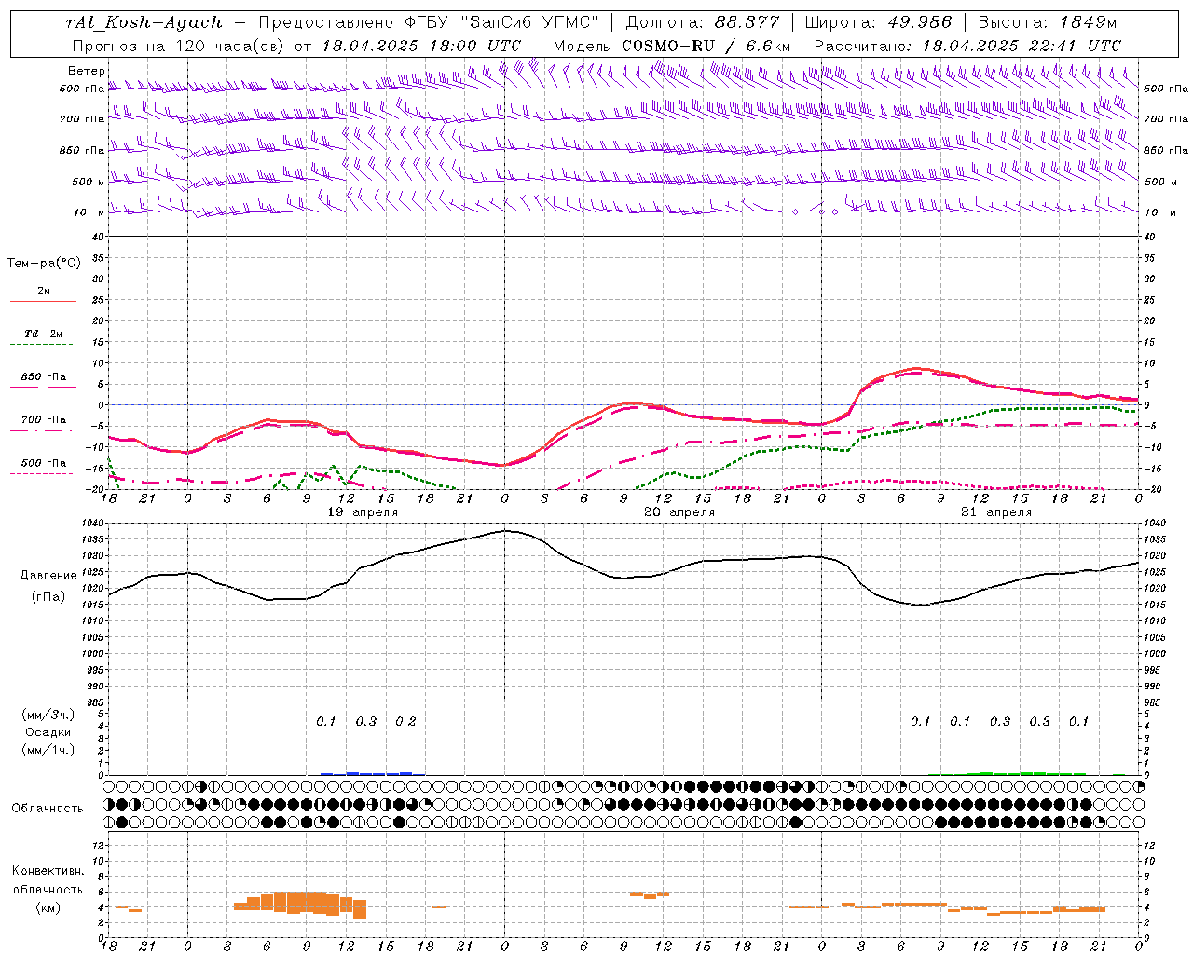Click the 0.2 precipitation value on 19 апреля
Screen dimensions: 1193x954
(405, 721)
